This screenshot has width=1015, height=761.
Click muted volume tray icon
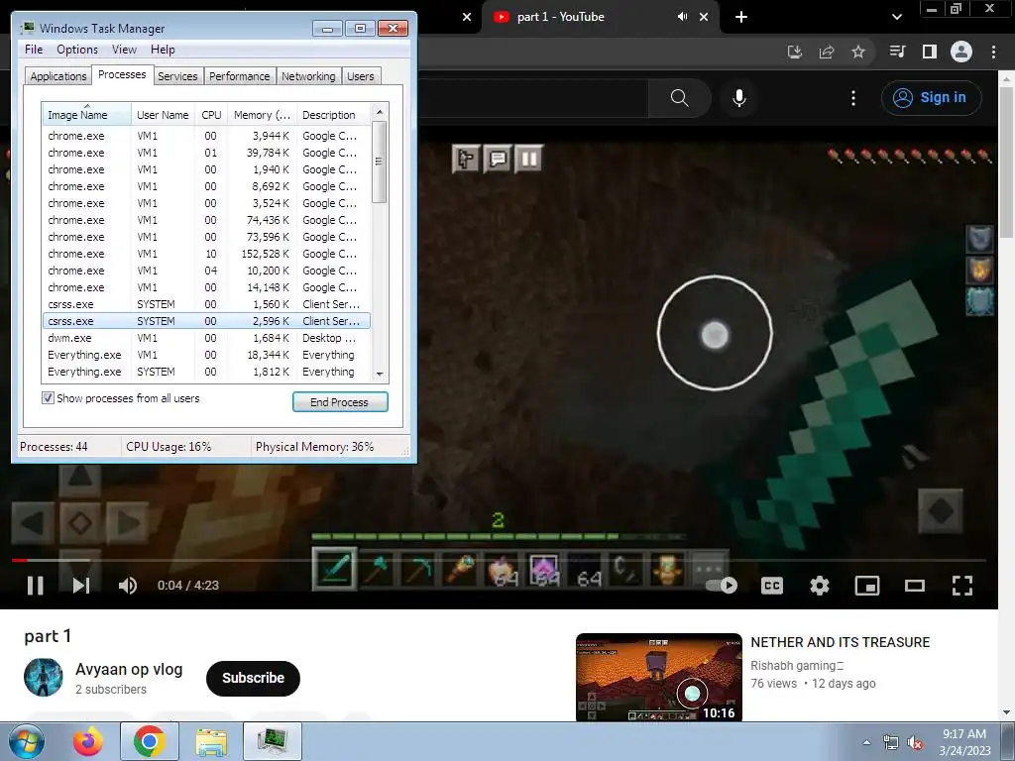(915, 743)
